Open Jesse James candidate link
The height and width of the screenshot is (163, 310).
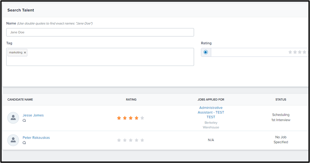click(33, 115)
